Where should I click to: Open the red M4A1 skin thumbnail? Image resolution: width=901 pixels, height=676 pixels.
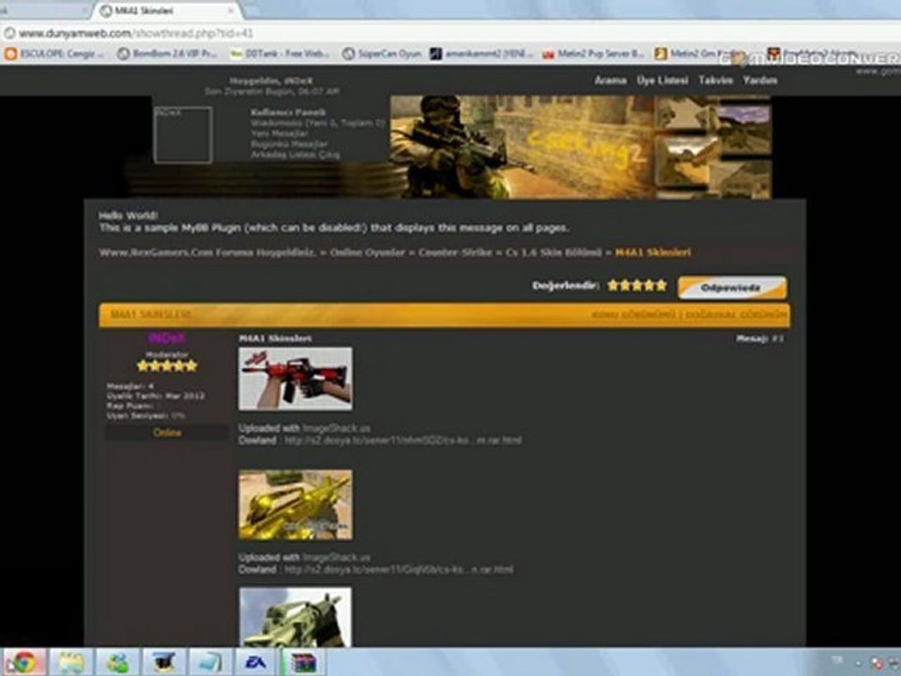(x=296, y=378)
